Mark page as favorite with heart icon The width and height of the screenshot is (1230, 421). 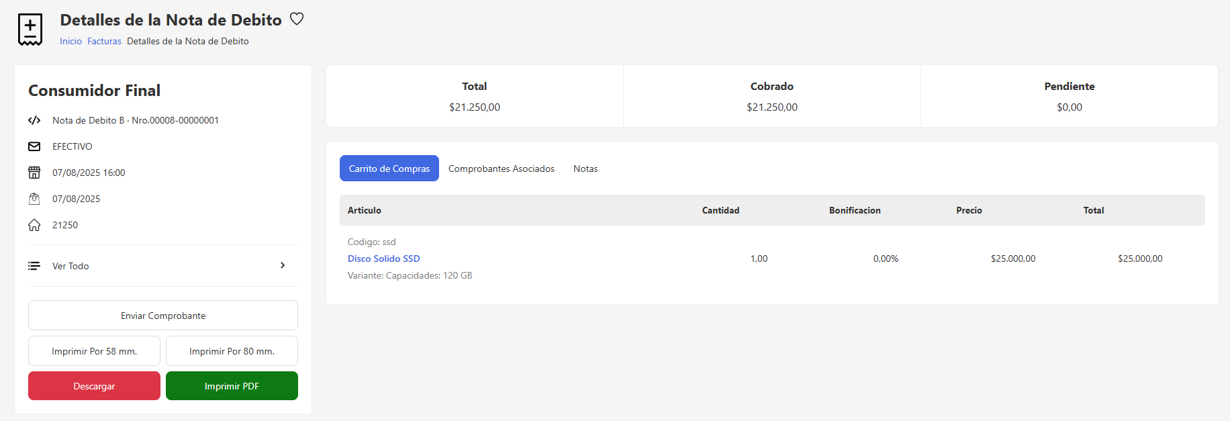[x=297, y=19]
